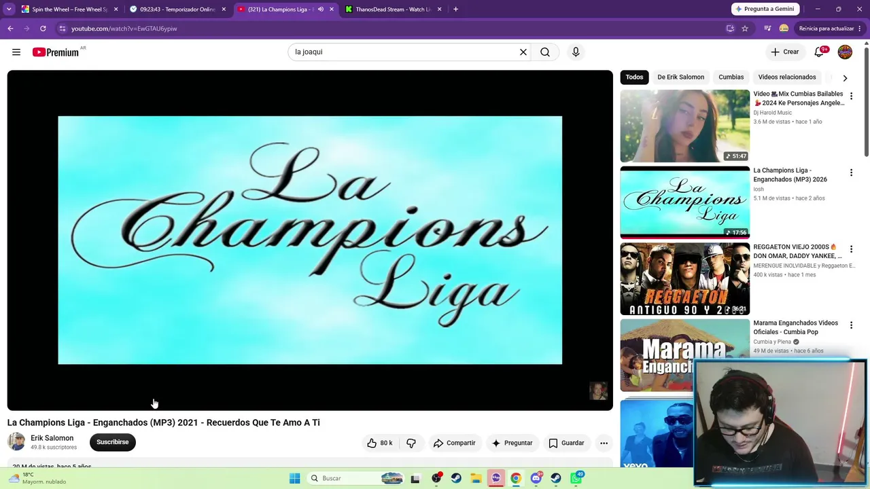Open options for Reggaeton Viejo 2000s video

tap(851, 249)
